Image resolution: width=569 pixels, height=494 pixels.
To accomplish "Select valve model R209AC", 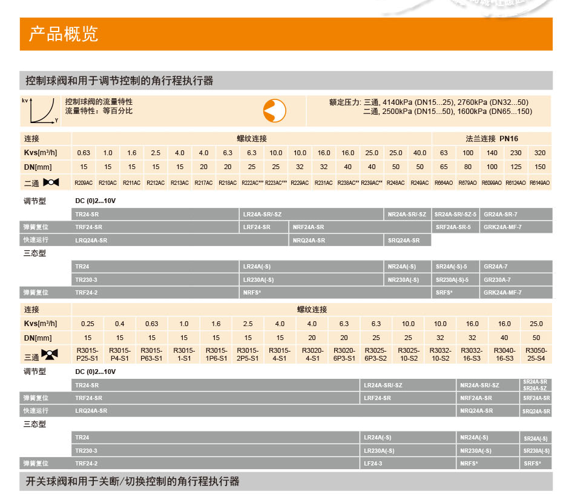I will point(84,183).
